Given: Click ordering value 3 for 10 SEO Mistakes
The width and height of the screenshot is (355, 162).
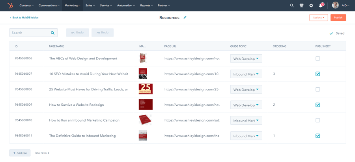Looking at the screenshot, I should 274,74.
